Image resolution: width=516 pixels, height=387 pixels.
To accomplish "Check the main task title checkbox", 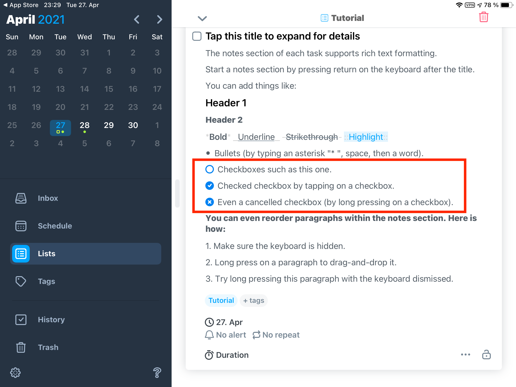I will [x=197, y=36].
